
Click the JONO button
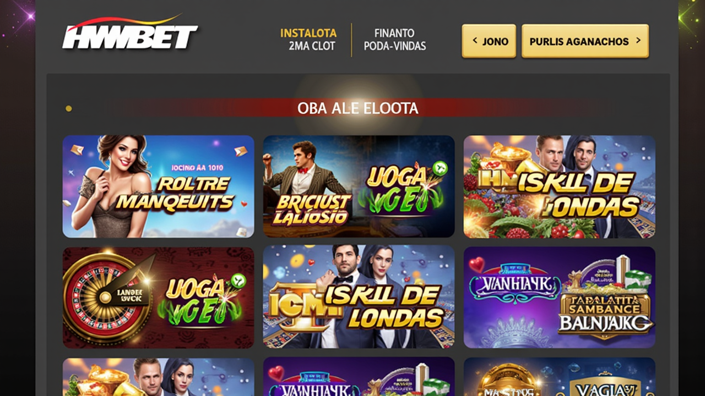tap(489, 41)
